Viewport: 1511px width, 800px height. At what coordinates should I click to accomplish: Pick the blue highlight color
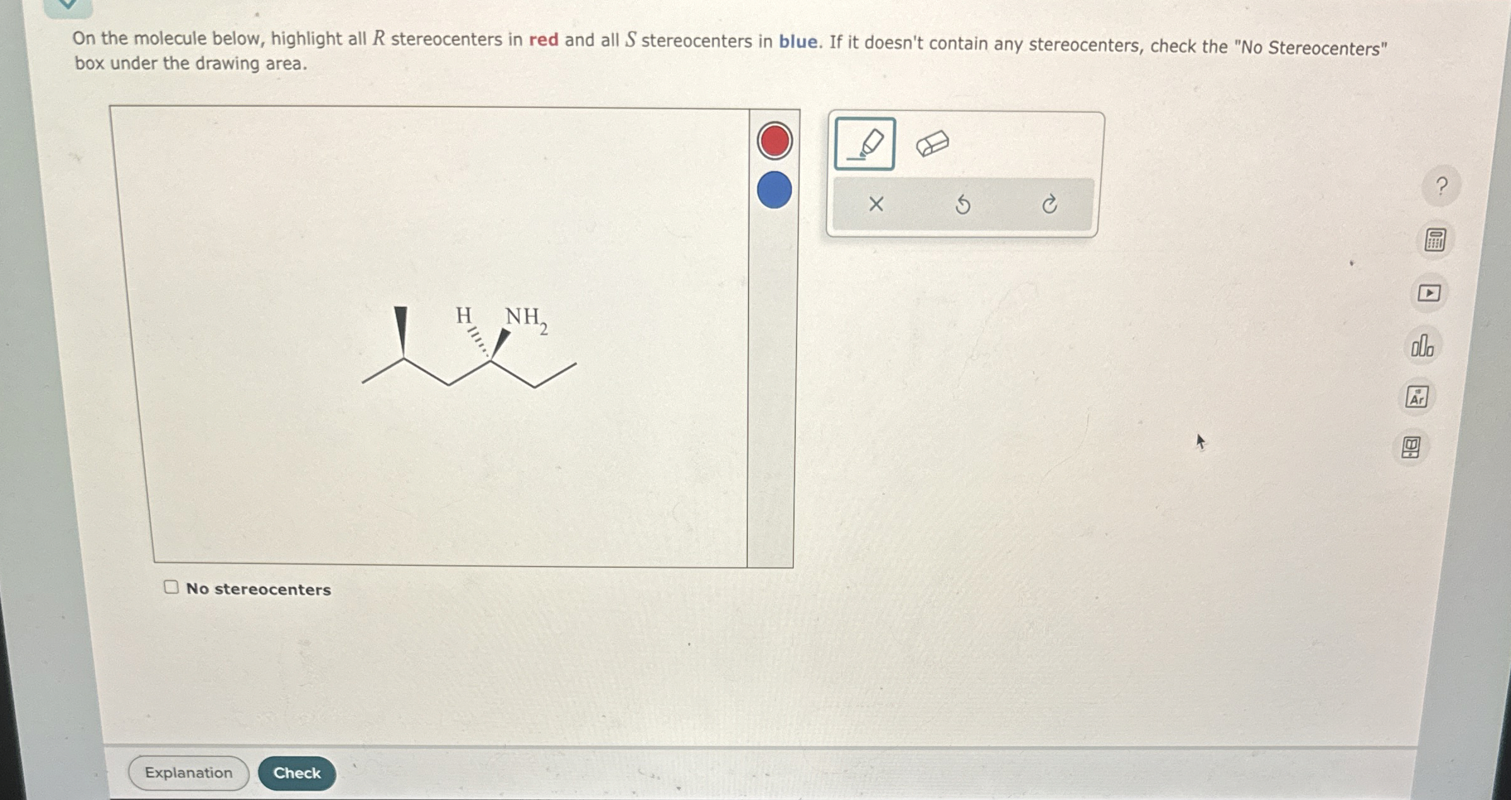(774, 190)
